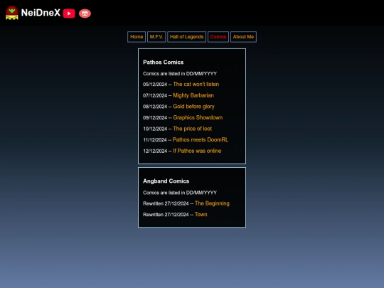Image resolution: width=384 pixels, height=288 pixels.
Task: Click Rewritten 27/12/2024 beside The Beginning
Action: 166,203
